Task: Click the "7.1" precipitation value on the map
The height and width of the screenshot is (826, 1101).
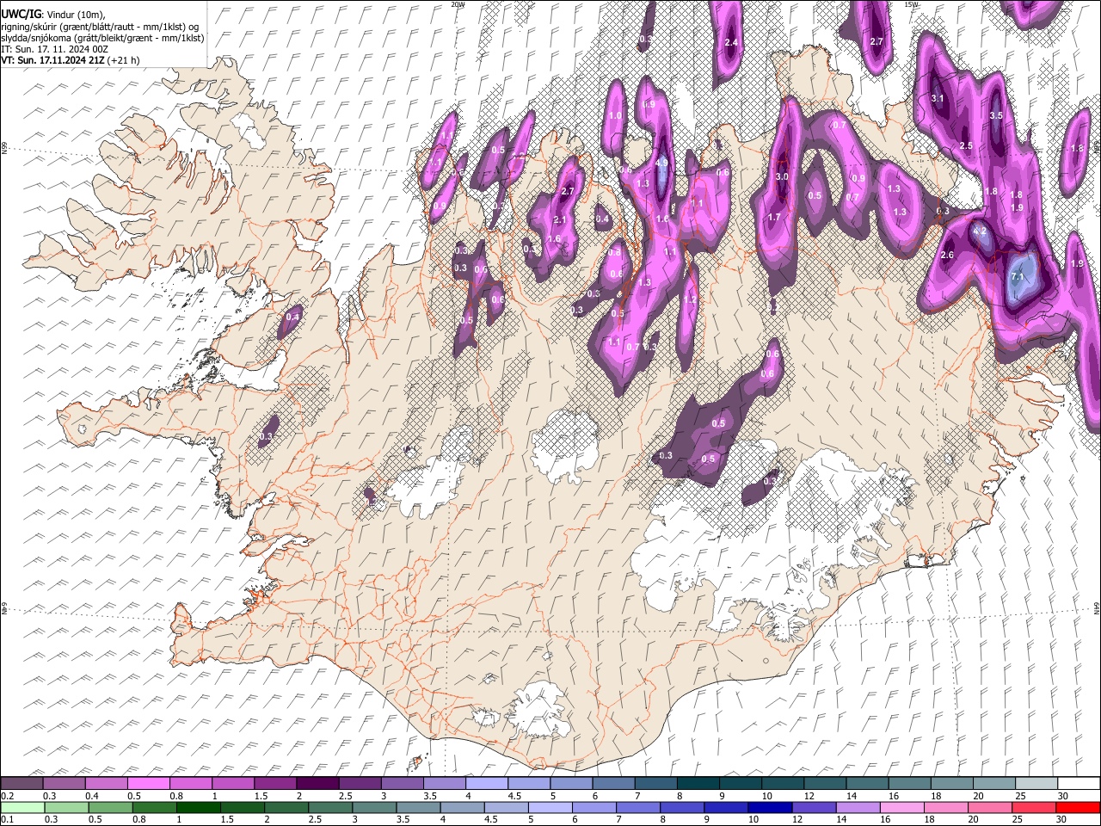Action: [1018, 277]
